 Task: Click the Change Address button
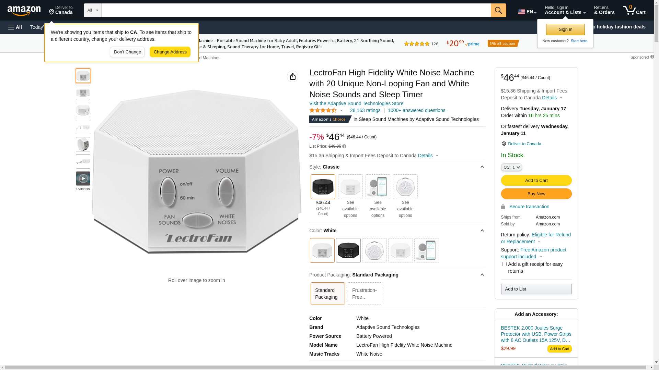tap(170, 52)
